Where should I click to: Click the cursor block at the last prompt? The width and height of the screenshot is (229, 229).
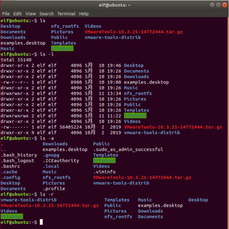coord(41,222)
